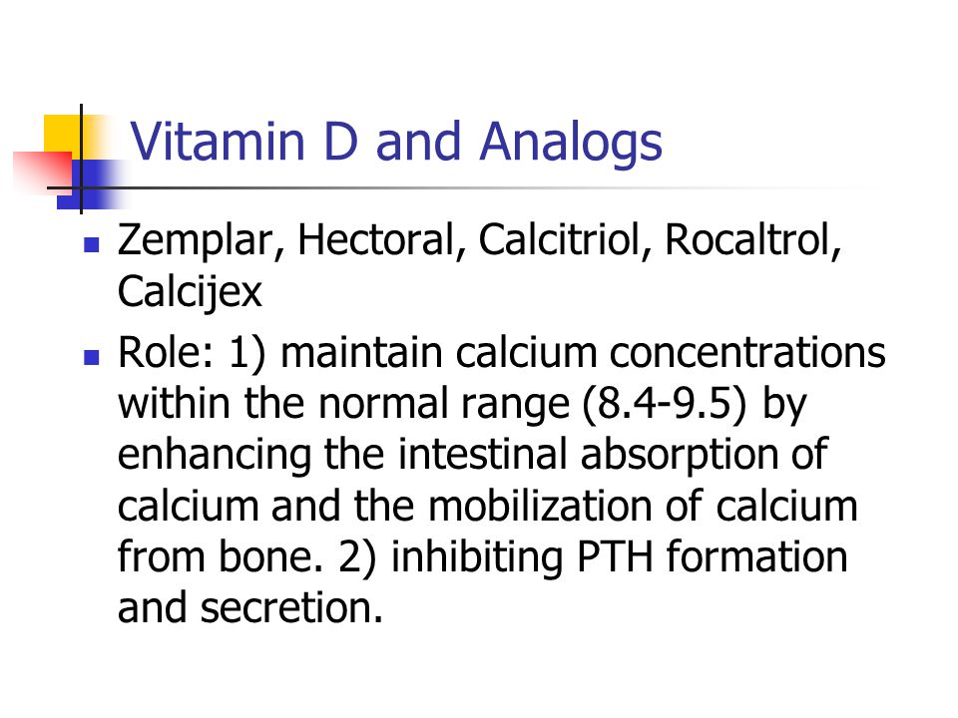The image size is (958, 718).
Task: Click the word 'Analogs' in the title
Action: [571, 144]
